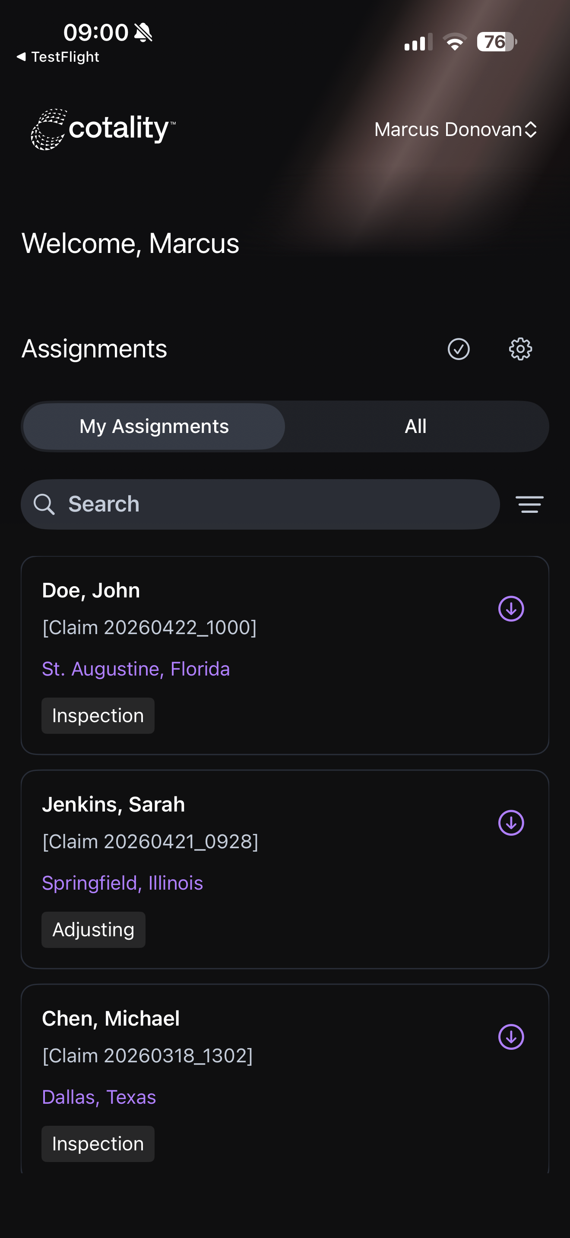Open the filter lines icon next to Search
The image size is (570, 1238).
pos(530,505)
